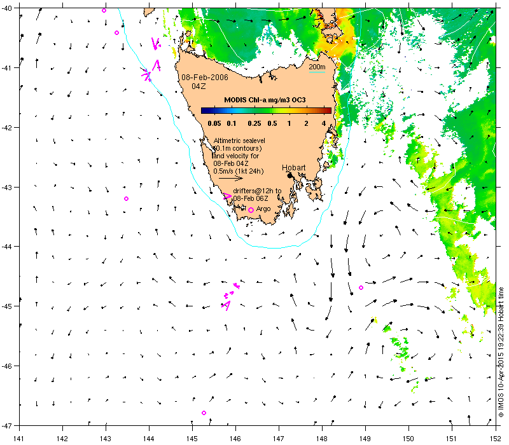
Task: Click the 'Hobart' city label
Action: [293, 168]
